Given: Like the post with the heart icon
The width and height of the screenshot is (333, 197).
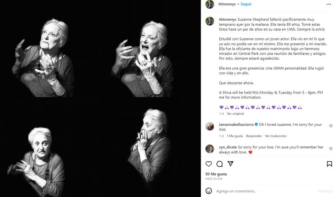Looking at the screenshot, I should tap(209, 164).
